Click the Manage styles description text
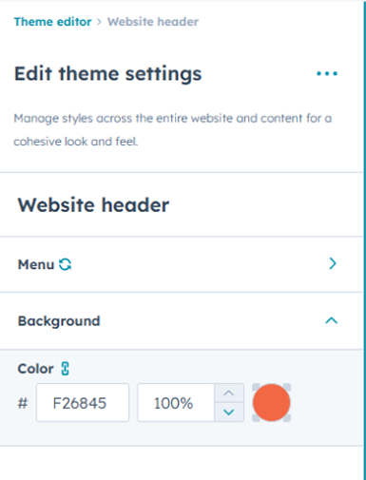 click(x=173, y=130)
